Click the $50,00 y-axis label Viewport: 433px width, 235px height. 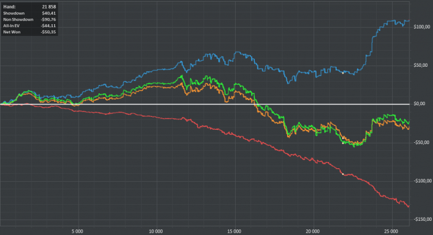[421, 65]
